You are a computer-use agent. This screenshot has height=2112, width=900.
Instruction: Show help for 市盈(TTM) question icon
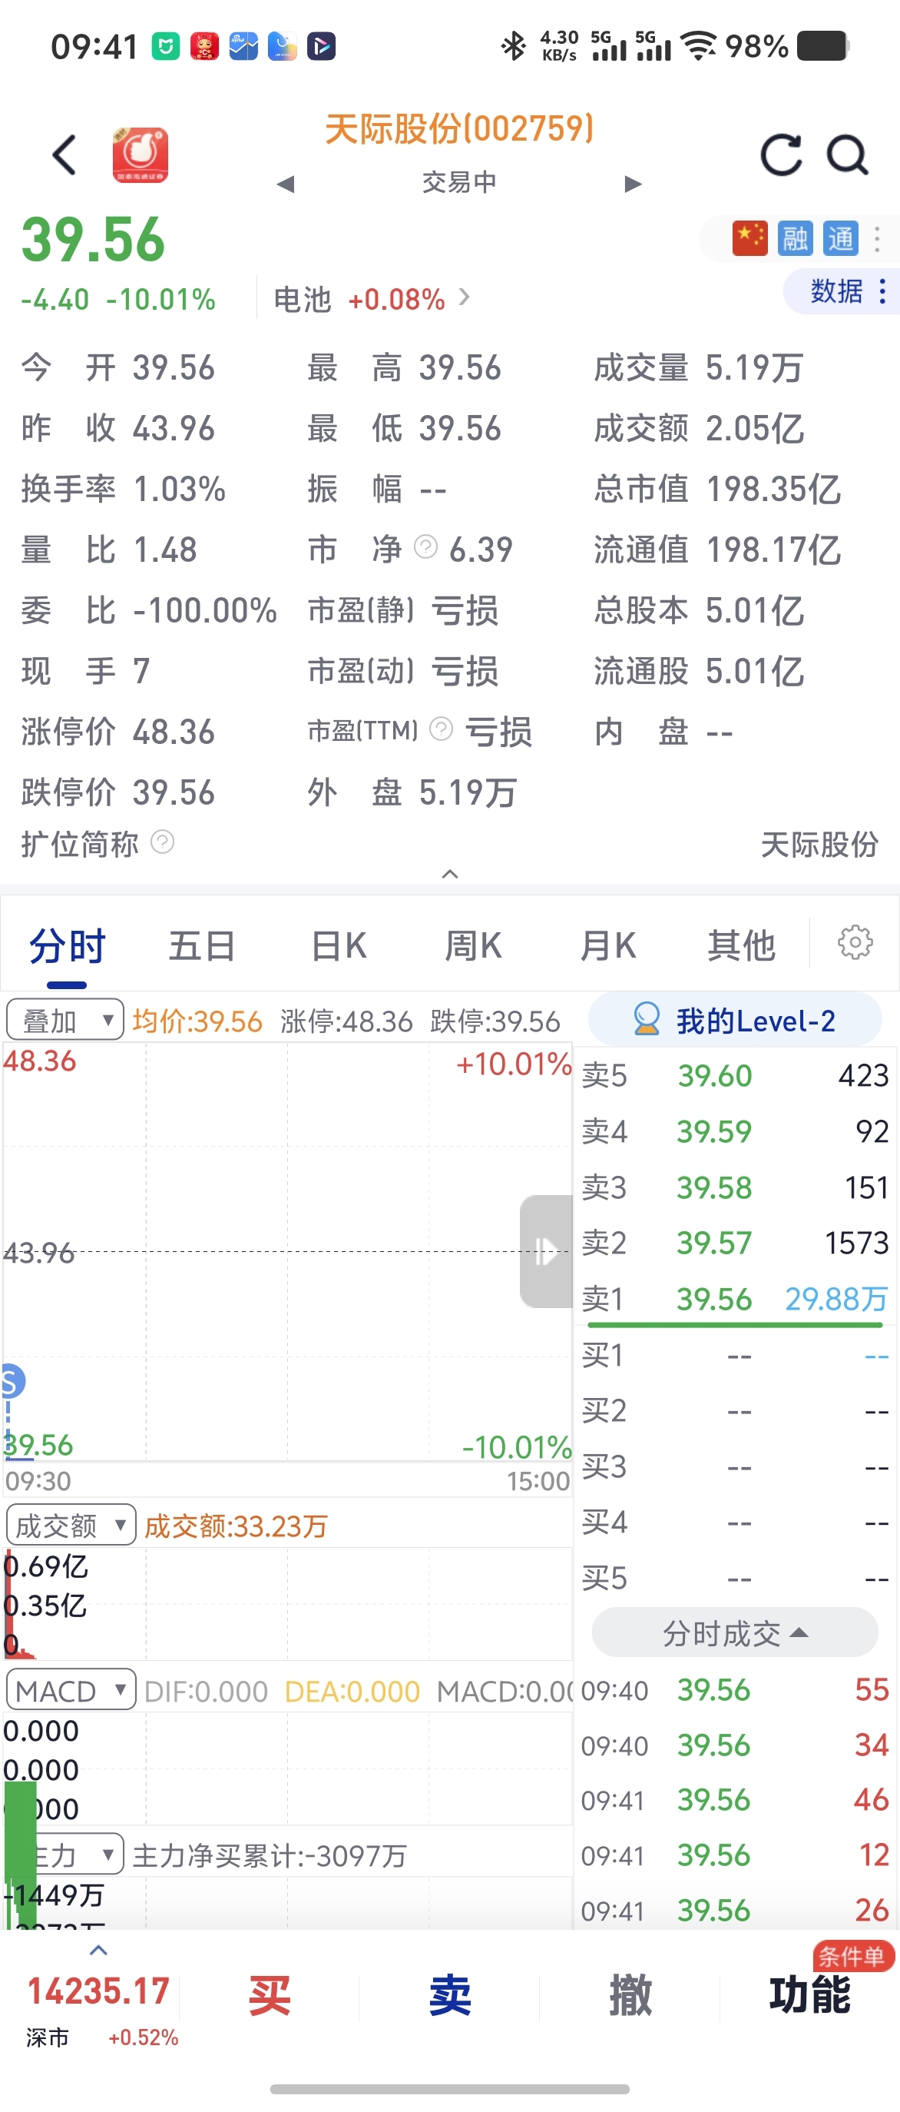[442, 728]
